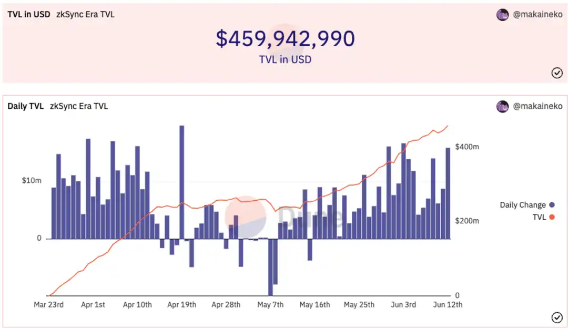Click the checkmark icon in TVL in USD panel

coord(557,73)
